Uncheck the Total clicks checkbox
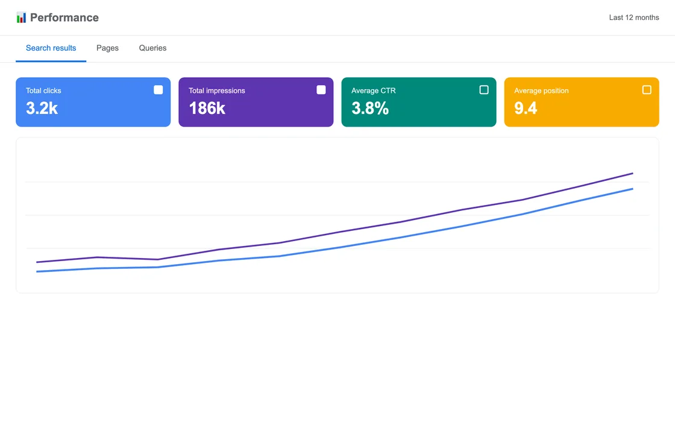 (x=159, y=90)
